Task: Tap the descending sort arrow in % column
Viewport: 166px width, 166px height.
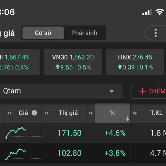Action: pos(127,119)
